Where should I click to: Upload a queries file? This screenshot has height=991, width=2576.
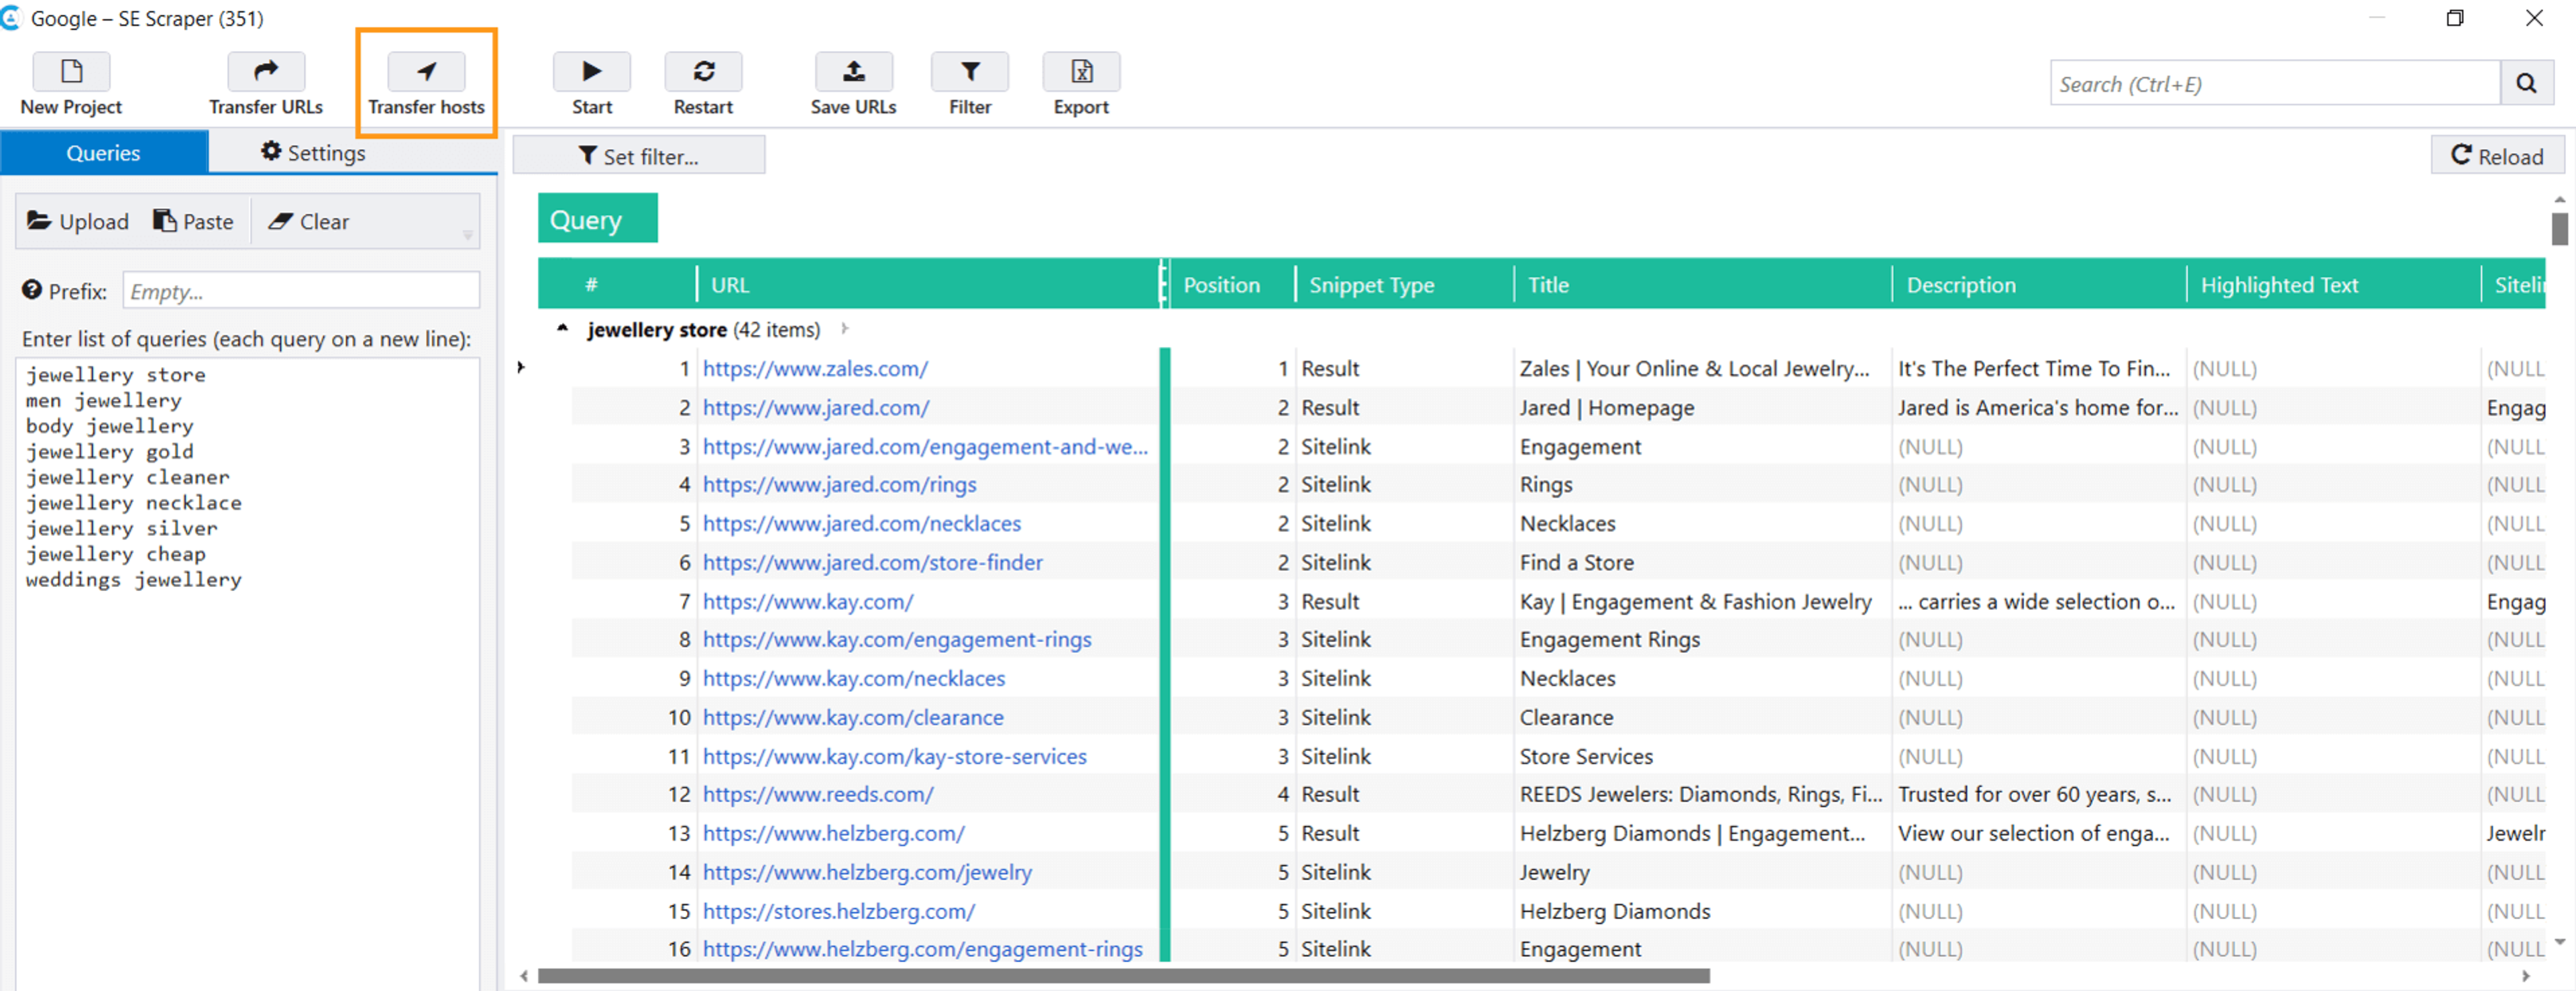pos(78,221)
